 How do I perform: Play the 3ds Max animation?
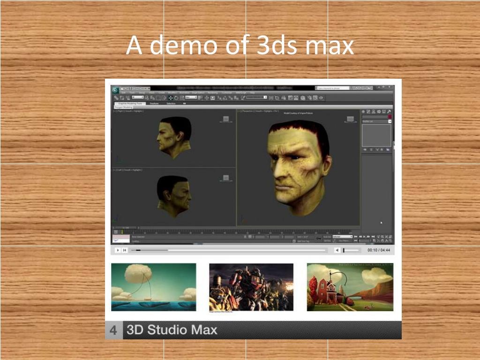pyautogui.click(x=364, y=237)
